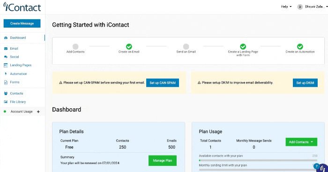Click the Add Contacts step label
This screenshot has height=172, width=328.
point(75,52)
